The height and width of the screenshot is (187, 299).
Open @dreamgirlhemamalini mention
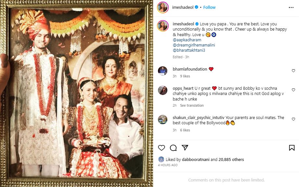194,45
